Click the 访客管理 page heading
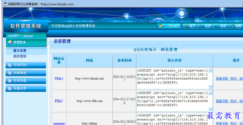Viewport: 243px width, 125px height. [x=62, y=41]
